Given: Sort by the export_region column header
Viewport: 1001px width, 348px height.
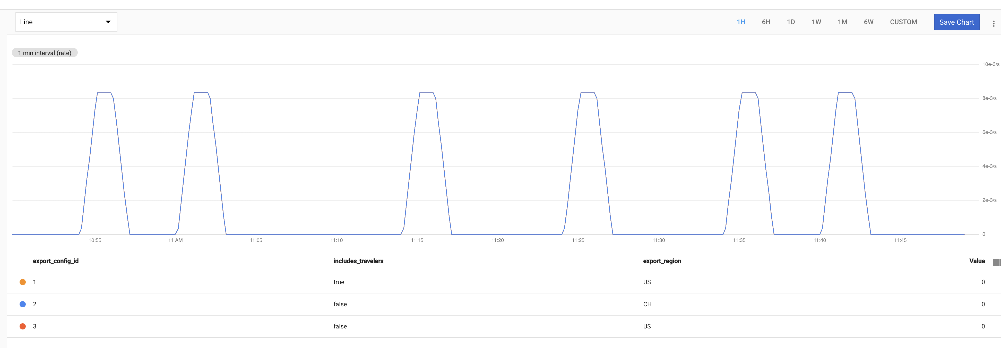Looking at the screenshot, I should click(x=661, y=261).
